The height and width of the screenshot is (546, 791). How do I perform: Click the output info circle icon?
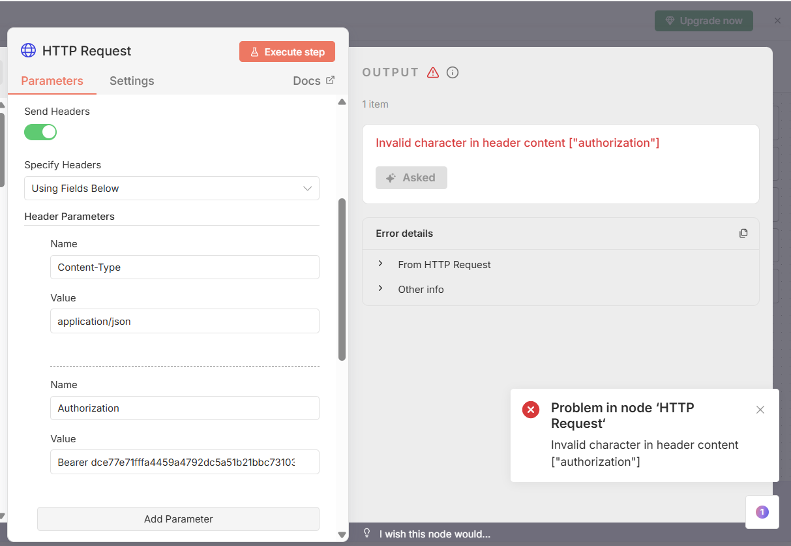point(453,72)
